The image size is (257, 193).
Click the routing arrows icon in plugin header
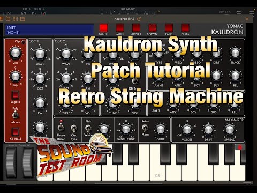point(8,19)
